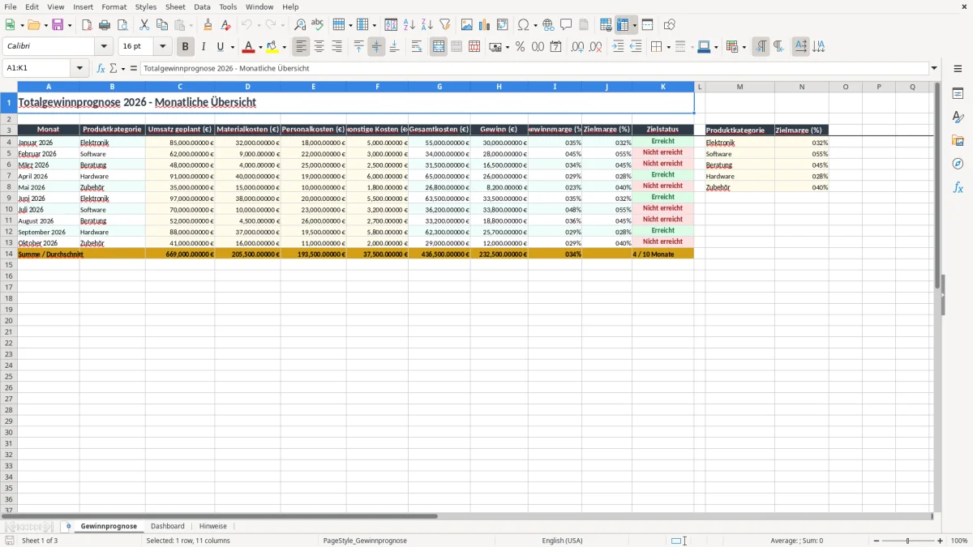Open the Format menu
Viewport: 973px width, 547px height.
pyautogui.click(x=114, y=6)
